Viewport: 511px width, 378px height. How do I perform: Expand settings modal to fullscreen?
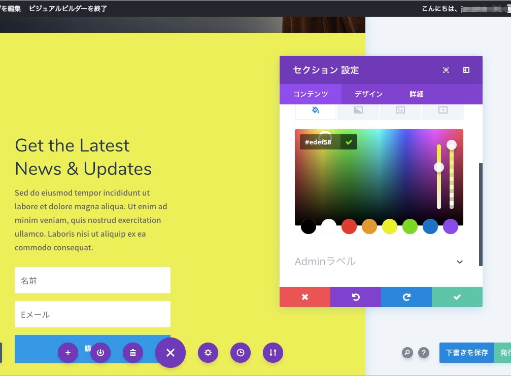click(x=446, y=70)
